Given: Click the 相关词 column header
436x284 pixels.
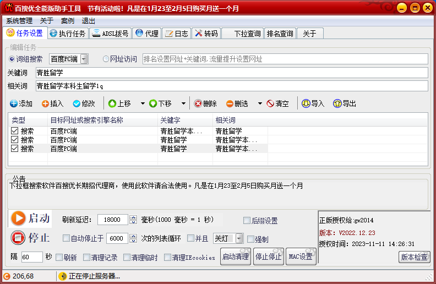Looking at the screenshot, I should (x=240, y=120).
